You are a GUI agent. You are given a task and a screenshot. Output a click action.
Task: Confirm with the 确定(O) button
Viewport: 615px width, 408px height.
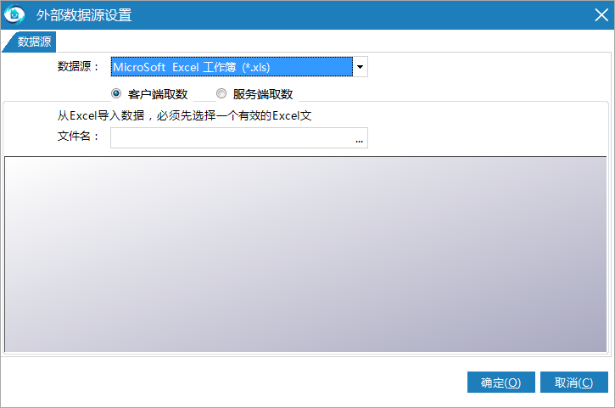[500, 382]
